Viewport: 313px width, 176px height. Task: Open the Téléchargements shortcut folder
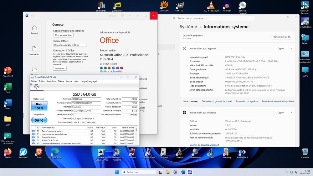8,138
